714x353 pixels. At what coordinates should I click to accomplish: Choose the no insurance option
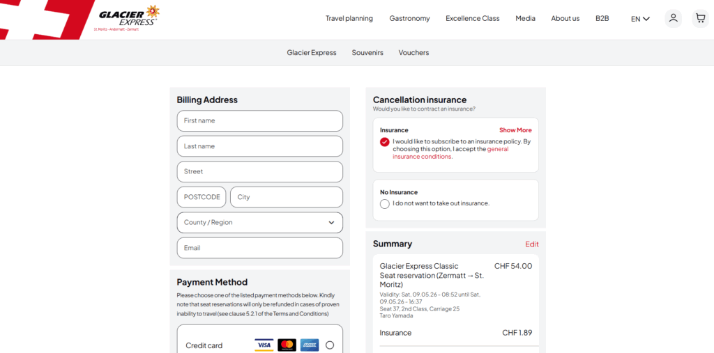tap(385, 204)
